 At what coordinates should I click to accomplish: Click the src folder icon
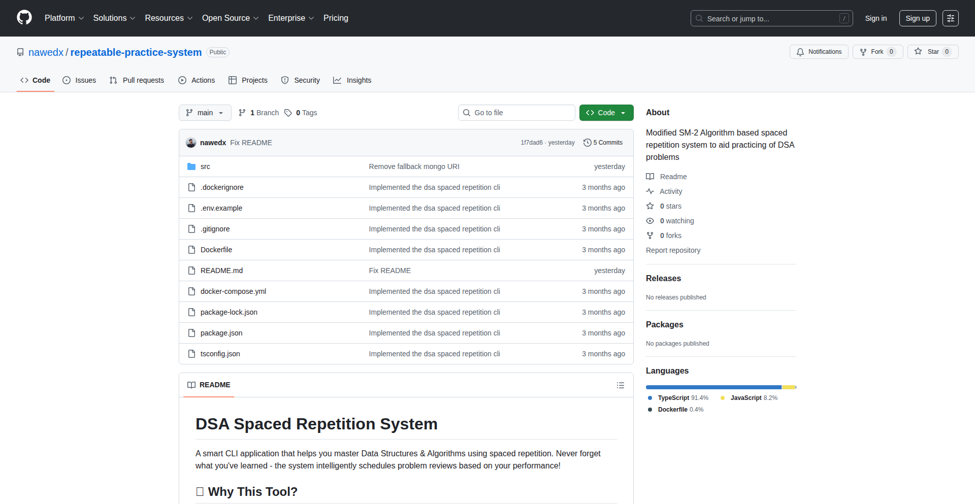coord(191,166)
